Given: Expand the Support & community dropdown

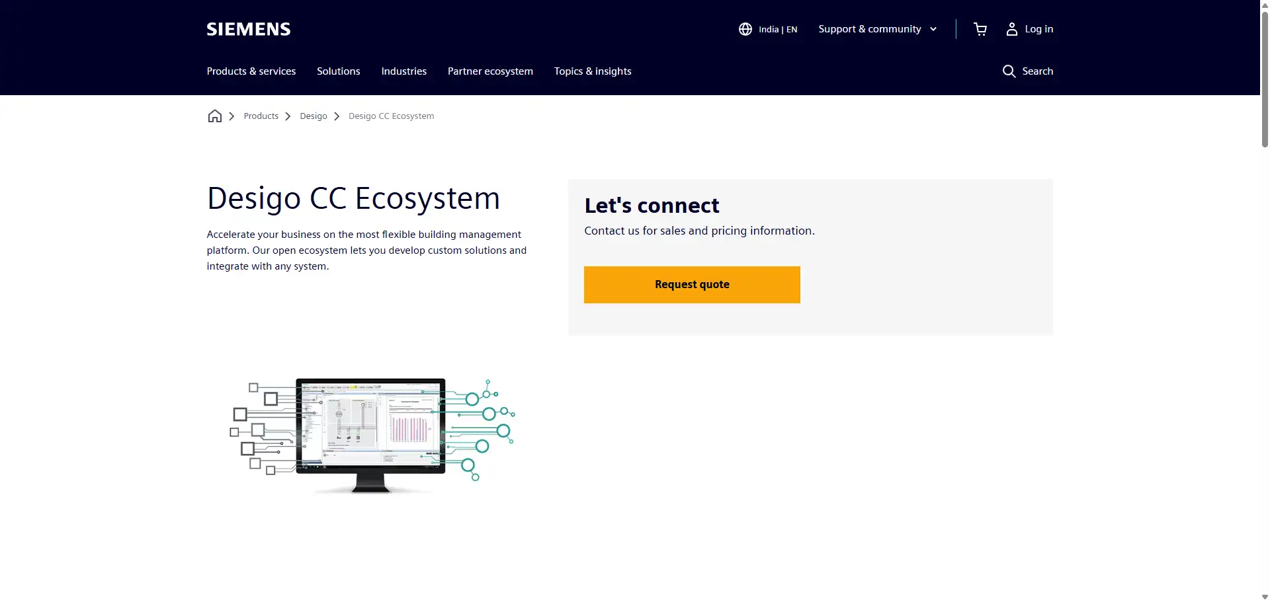Looking at the screenshot, I should (878, 29).
